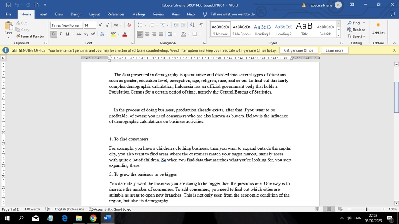Decrease font size with shrink font icon
The image size is (399, 224).
(107, 25)
